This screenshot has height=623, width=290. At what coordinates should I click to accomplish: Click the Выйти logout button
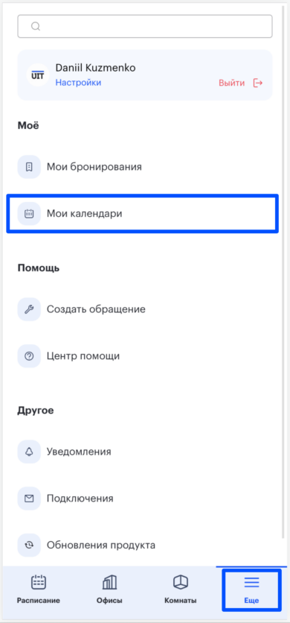click(x=240, y=83)
